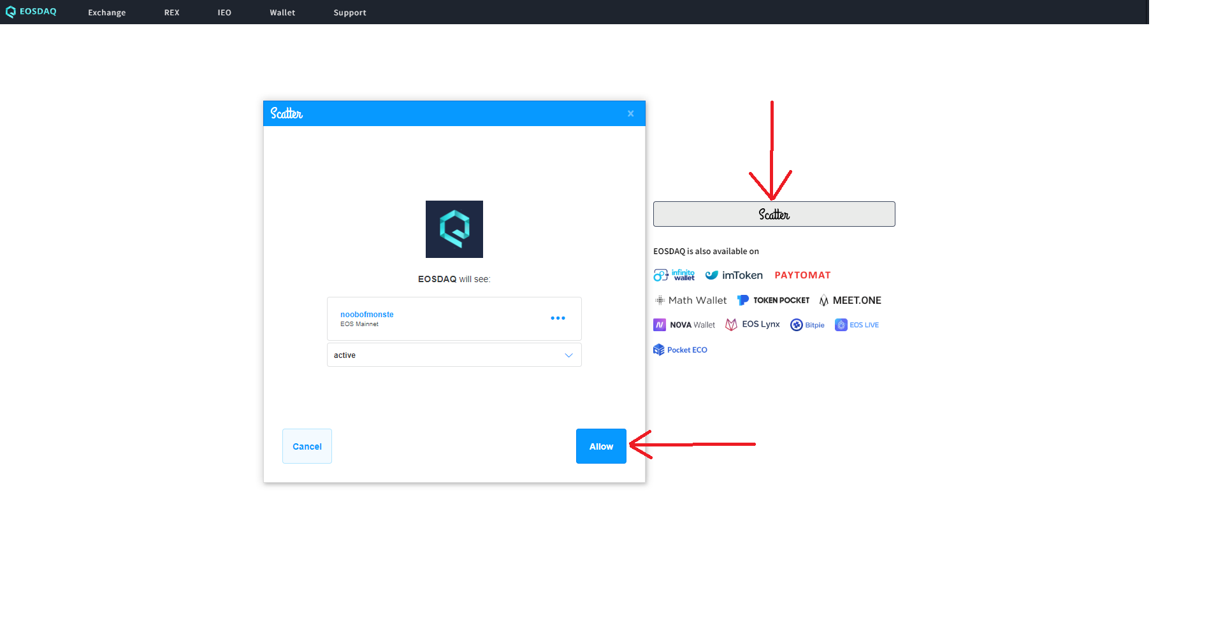Viewport: 1216px width, 642px height.
Task: Open the REX menu item
Action: pyautogui.click(x=172, y=13)
